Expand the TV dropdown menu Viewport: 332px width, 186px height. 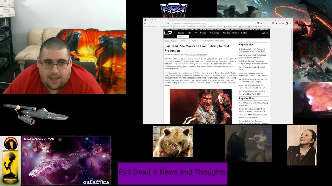(x=196, y=33)
